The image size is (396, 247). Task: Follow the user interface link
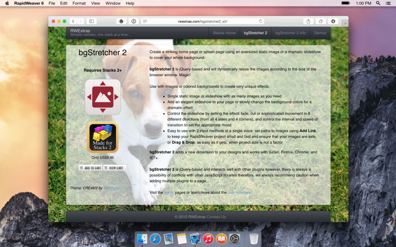239,193
